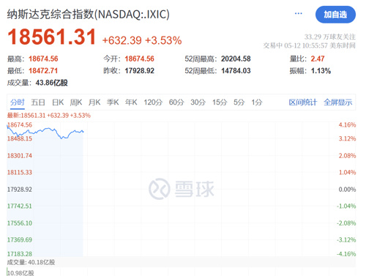The image size is (366, 276).
Task: Click the latest point on the price line
Action: pos(83,132)
